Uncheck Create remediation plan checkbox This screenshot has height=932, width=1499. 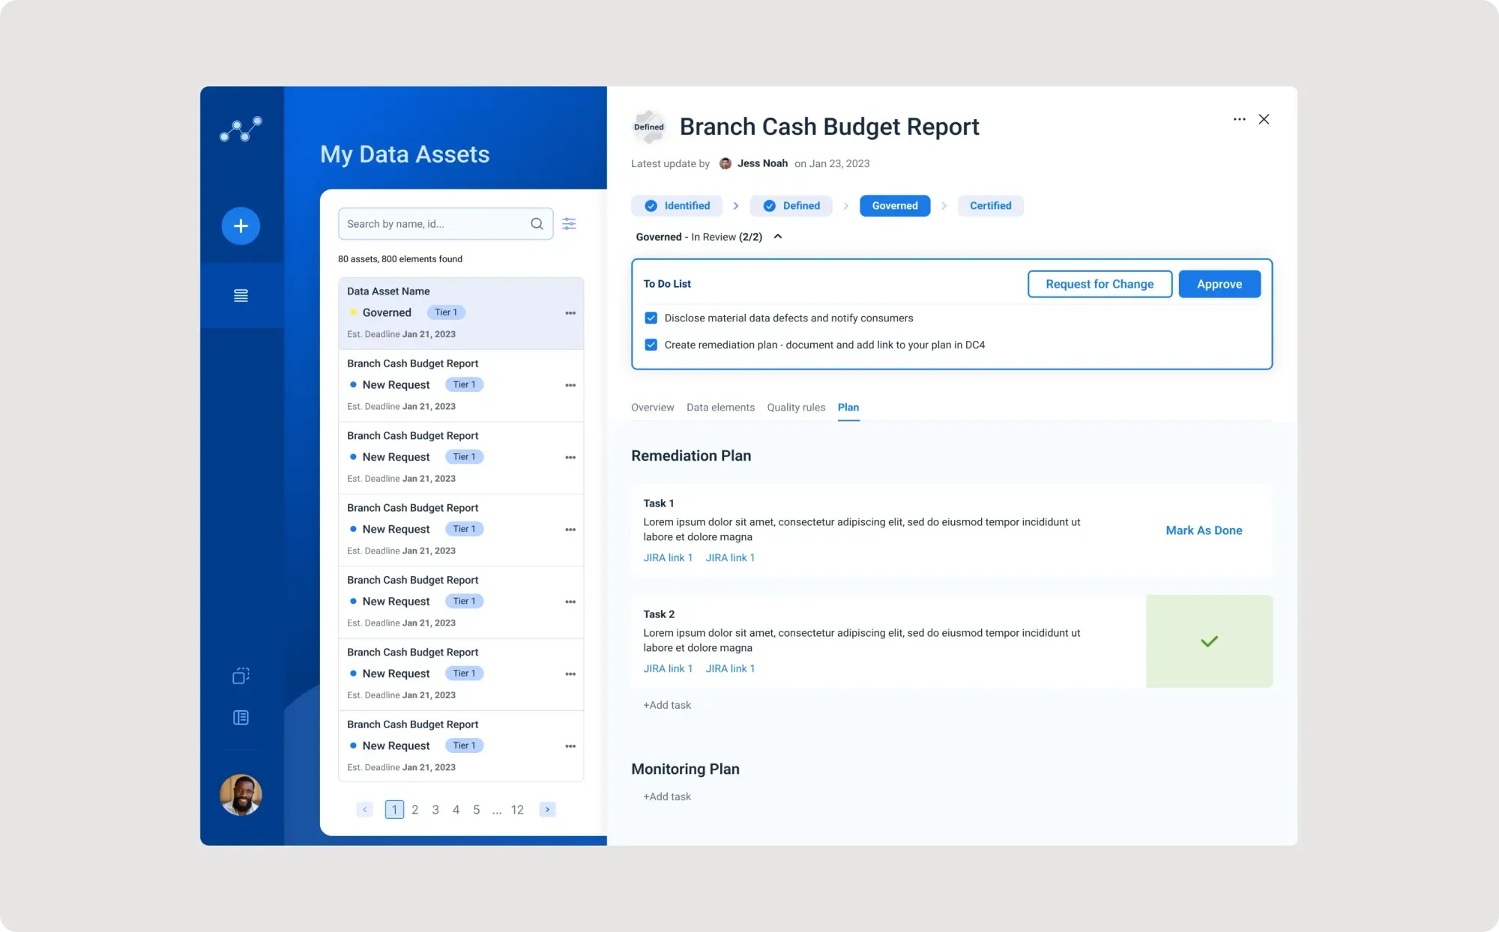[651, 345]
